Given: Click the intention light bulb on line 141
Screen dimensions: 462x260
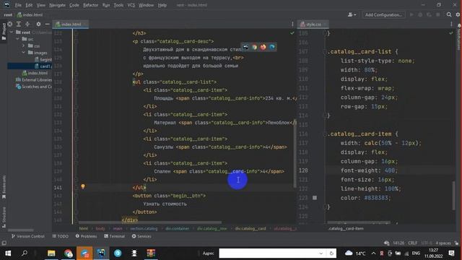Looking at the screenshot, I should (x=83, y=186).
